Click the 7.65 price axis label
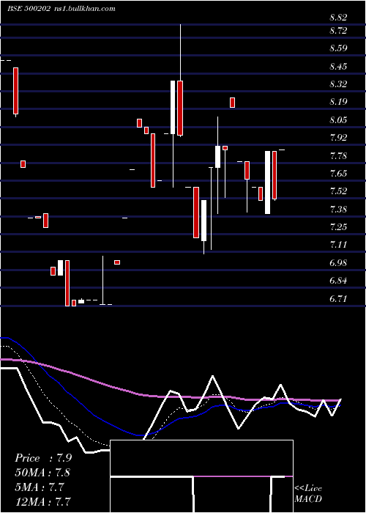The height and width of the screenshot is (513, 366). point(338,174)
